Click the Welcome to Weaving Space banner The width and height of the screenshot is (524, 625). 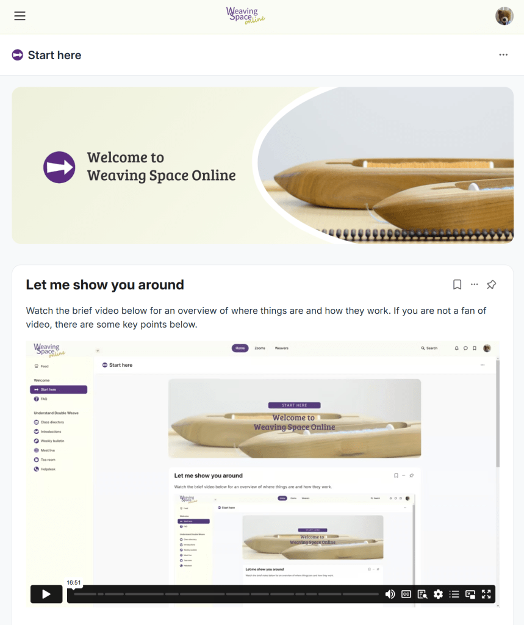262,165
